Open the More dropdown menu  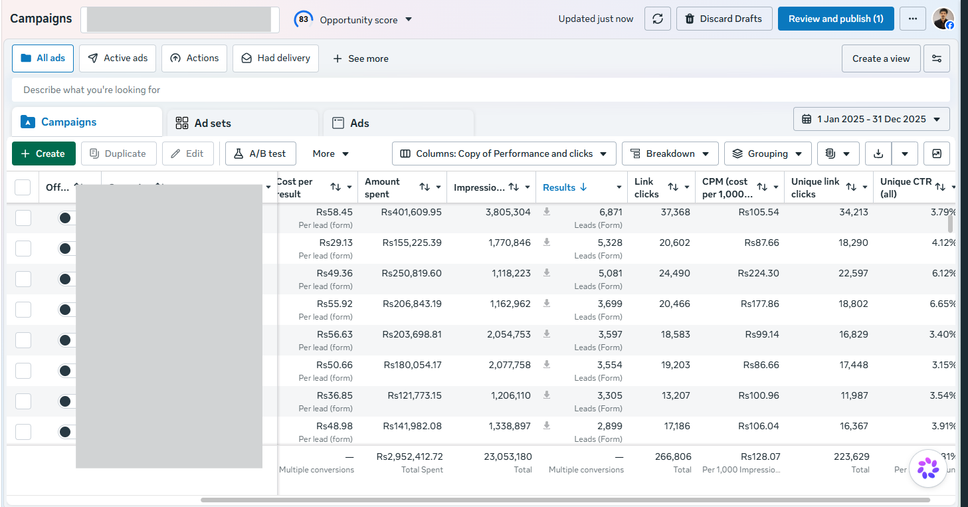point(331,153)
